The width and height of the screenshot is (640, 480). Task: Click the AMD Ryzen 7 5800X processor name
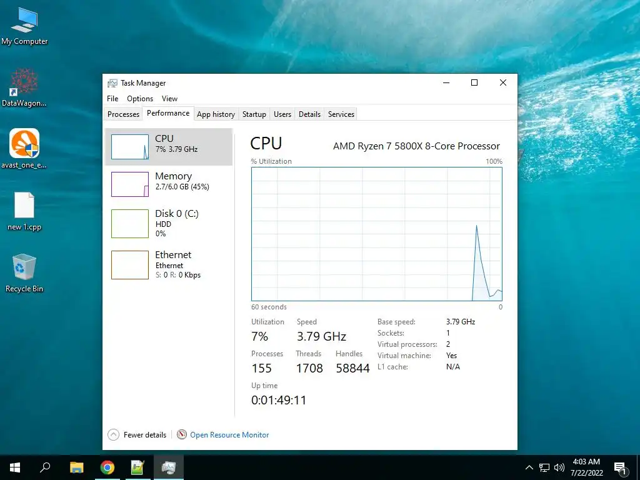416,146
